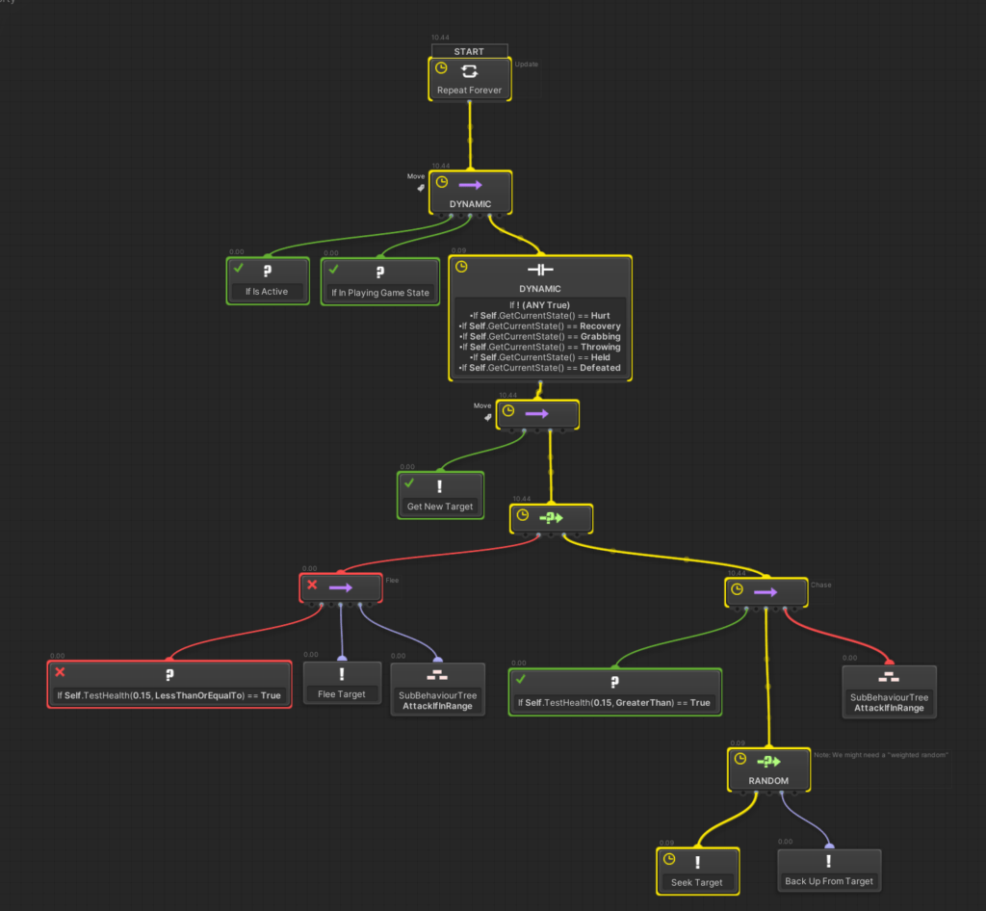This screenshot has height=911, width=986.
Task: Select the Chase comment label
Action: [820, 585]
